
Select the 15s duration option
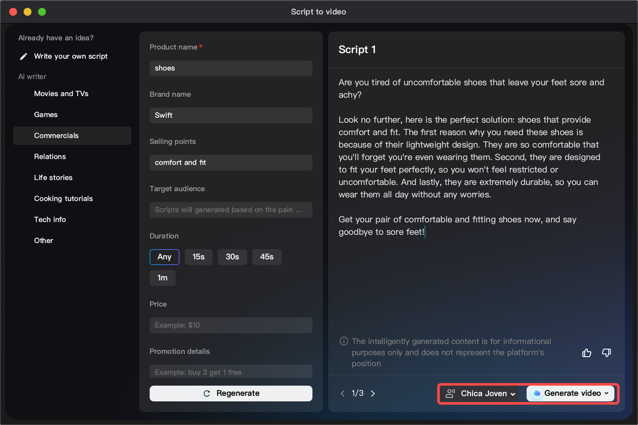tap(198, 257)
